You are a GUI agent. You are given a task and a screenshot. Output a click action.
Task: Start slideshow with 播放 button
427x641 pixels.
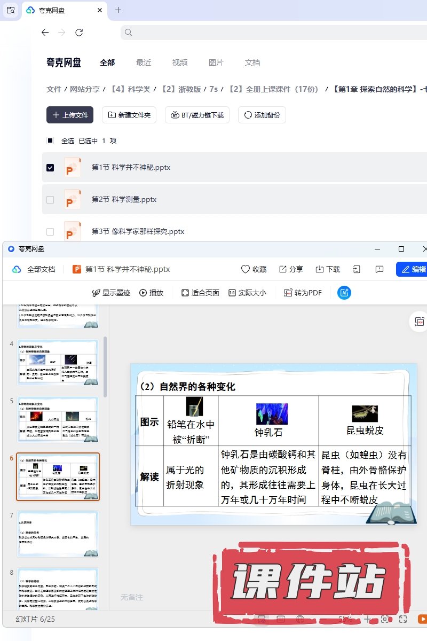[x=151, y=293]
